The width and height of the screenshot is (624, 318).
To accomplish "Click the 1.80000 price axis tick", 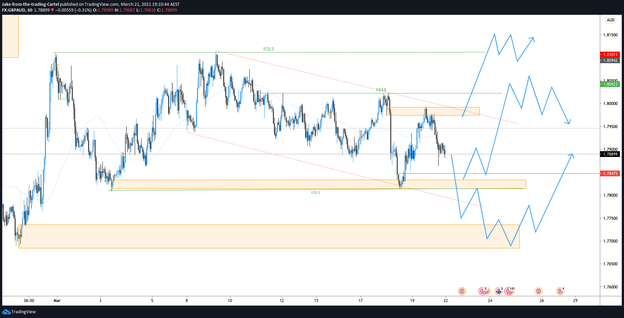I will (610, 104).
